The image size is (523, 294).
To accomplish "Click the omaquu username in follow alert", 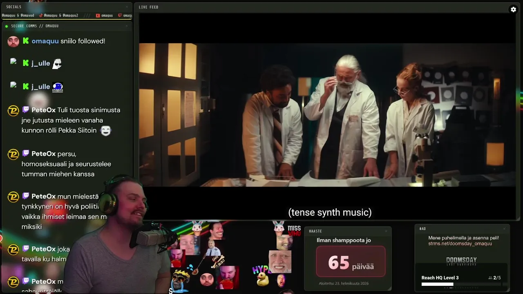I will [45, 41].
